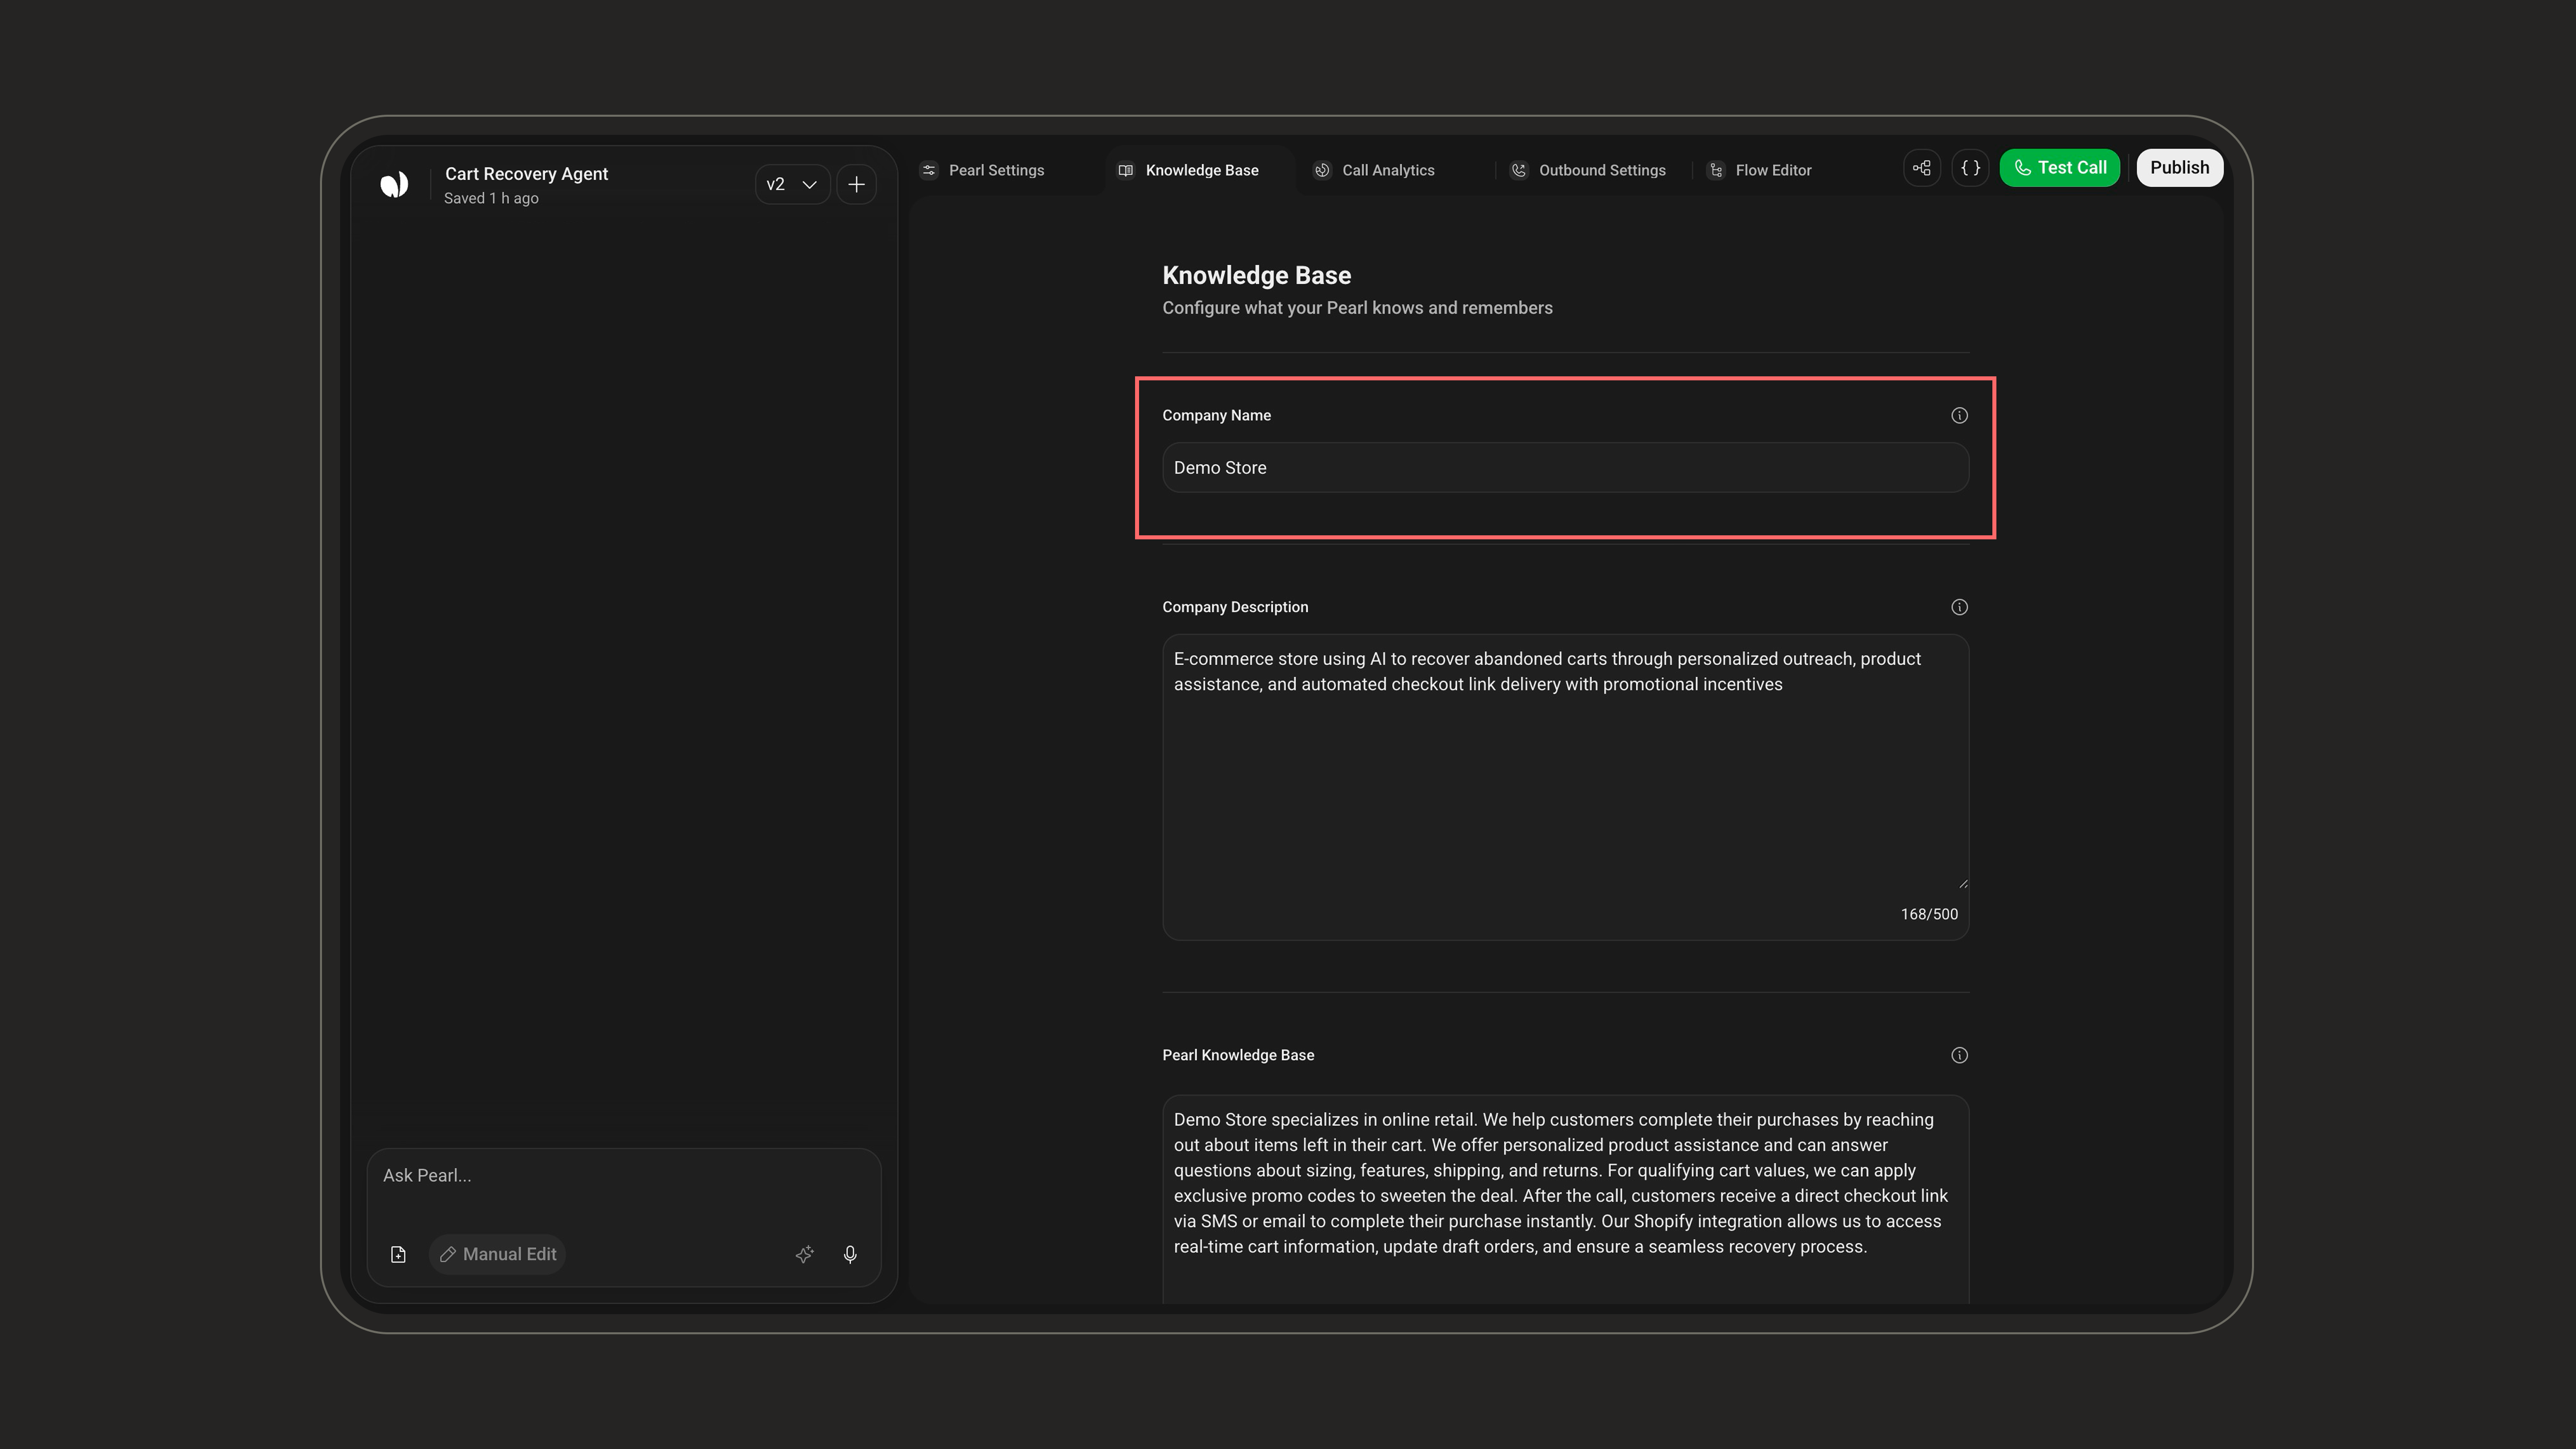The height and width of the screenshot is (1449, 2576).
Task: Select the Knowledge Base tab
Action: (1188, 170)
